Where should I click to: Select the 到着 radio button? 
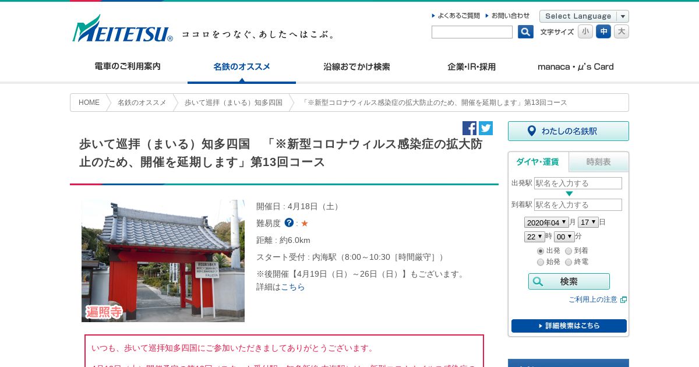(569, 251)
